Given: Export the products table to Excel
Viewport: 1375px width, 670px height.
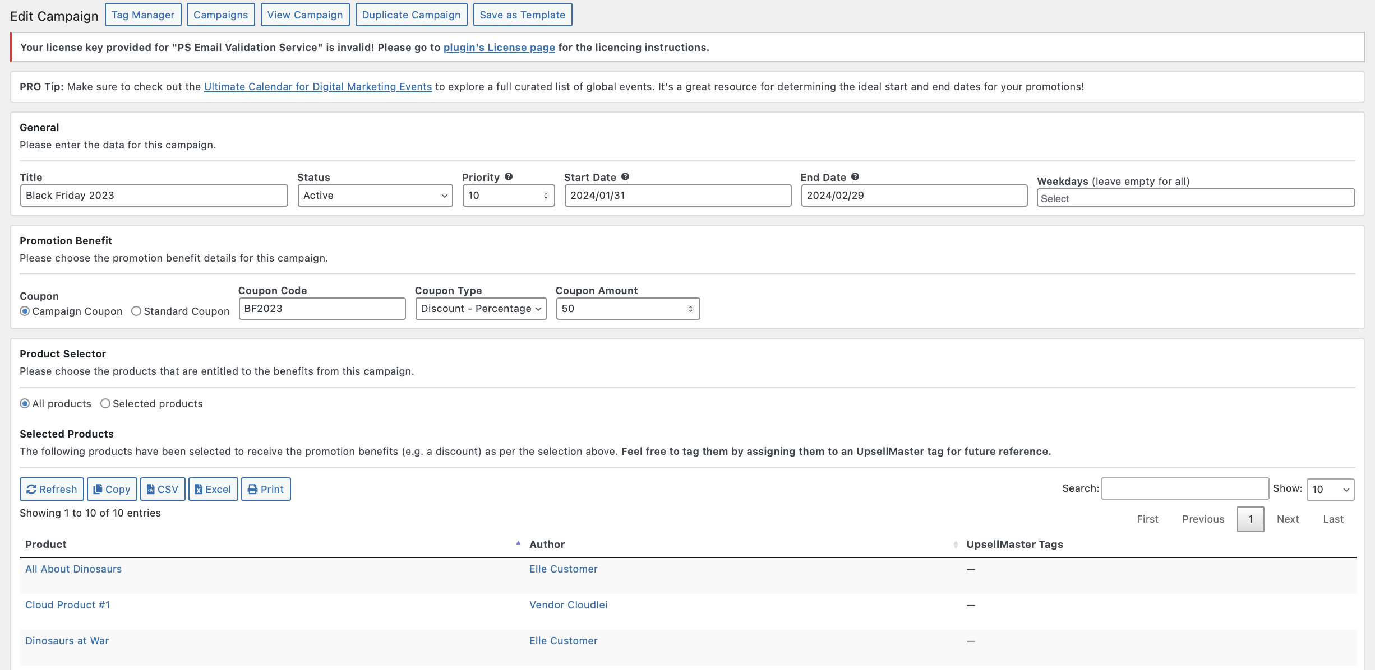Looking at the screenshot, I should (x=213, y=489).
